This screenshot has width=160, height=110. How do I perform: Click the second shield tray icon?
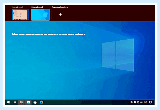pos(135,102)
